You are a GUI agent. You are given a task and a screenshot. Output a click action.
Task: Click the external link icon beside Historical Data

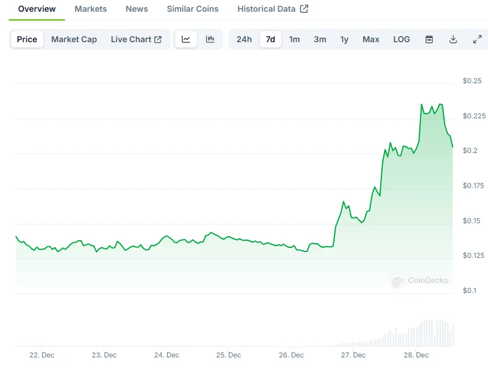click(x=302, y=8)
